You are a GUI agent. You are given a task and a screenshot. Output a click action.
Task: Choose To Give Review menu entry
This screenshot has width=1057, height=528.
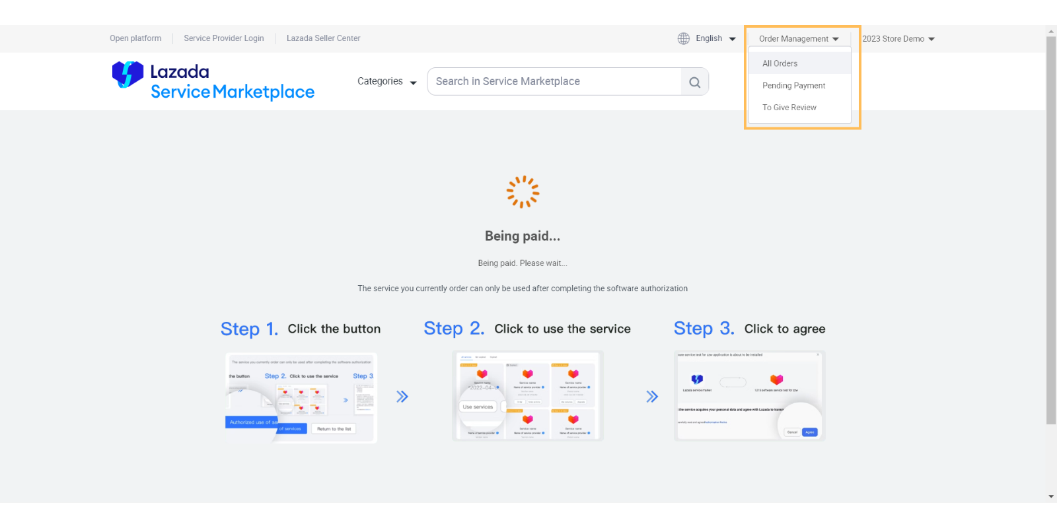[799, 107]
